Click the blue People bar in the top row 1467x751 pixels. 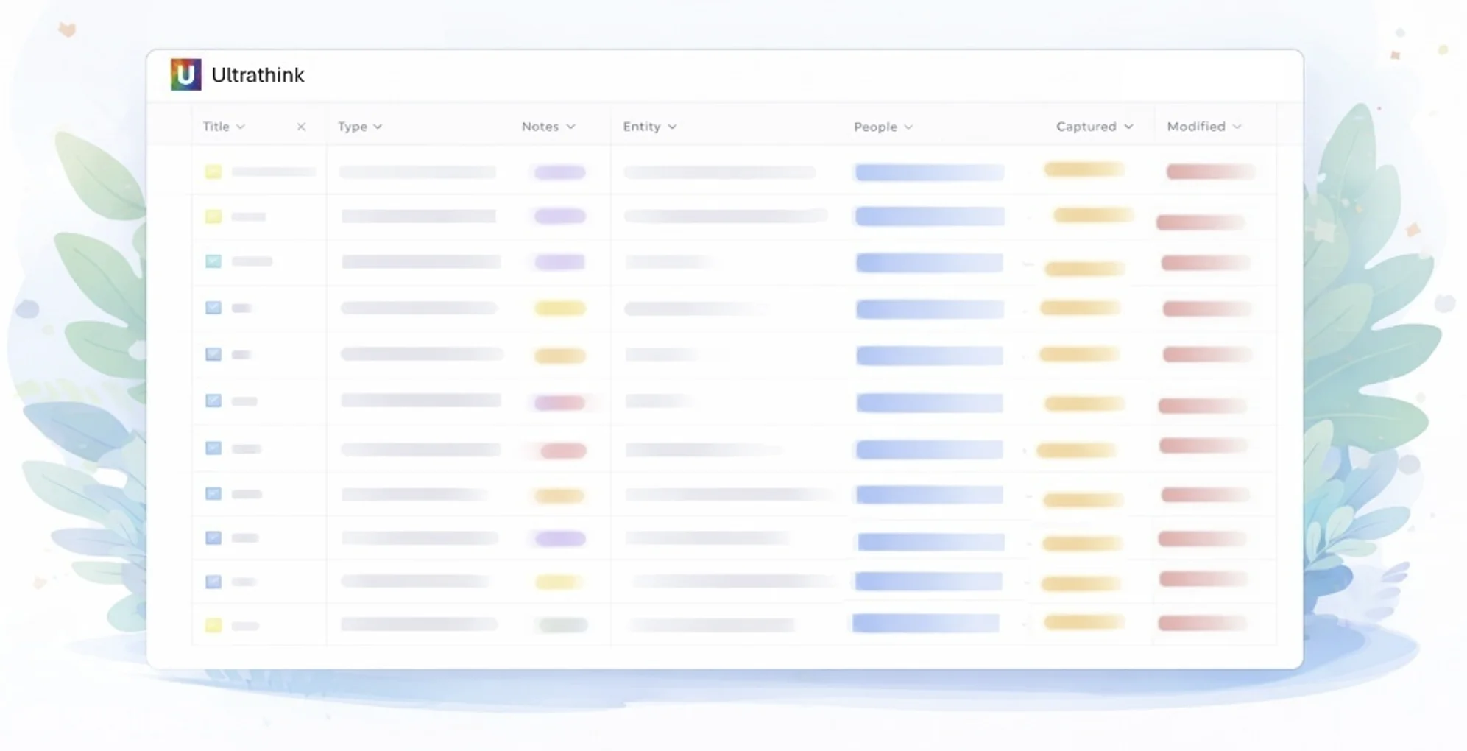click(x=929, y=172)
